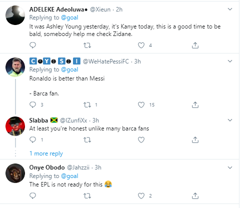Reply to Slabba's tweet
241x208 pixels.
coord(32,139)
